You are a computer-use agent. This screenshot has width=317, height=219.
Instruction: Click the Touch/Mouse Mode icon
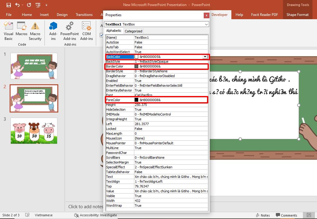coord(38,5)
